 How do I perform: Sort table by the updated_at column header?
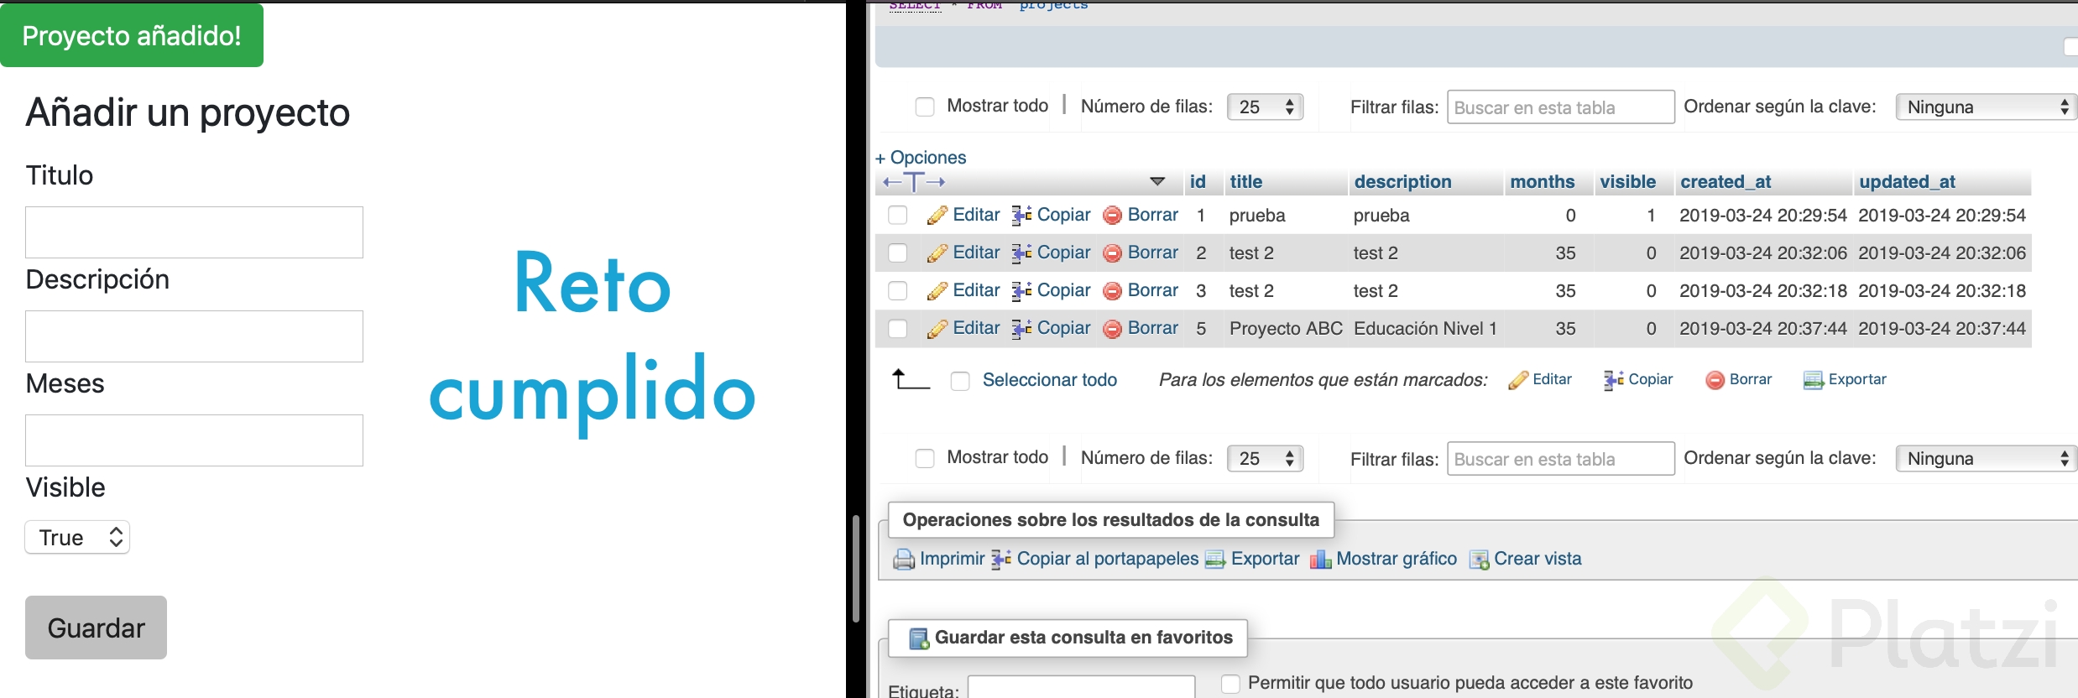1908,182
